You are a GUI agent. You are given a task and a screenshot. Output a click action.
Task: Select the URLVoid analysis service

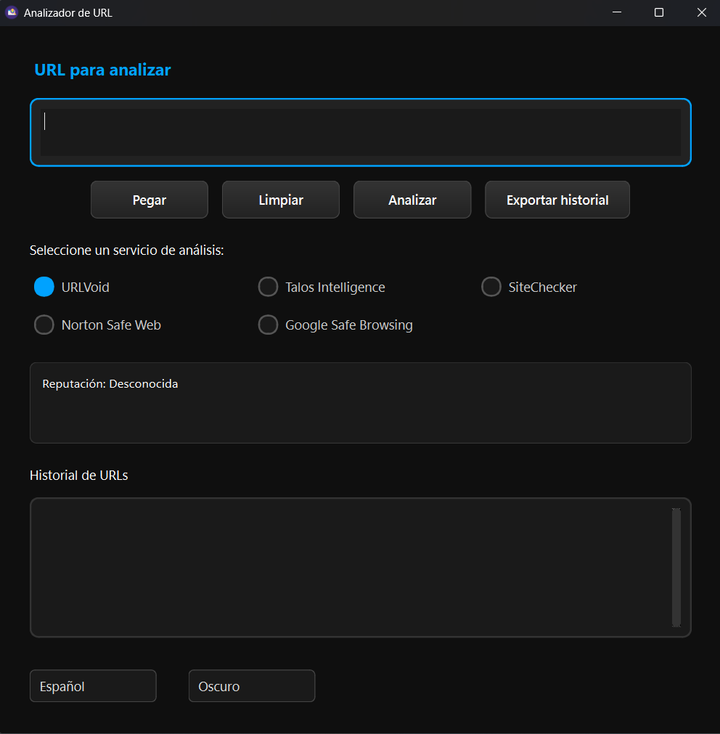pyautogui.click(x=44, y=287)
